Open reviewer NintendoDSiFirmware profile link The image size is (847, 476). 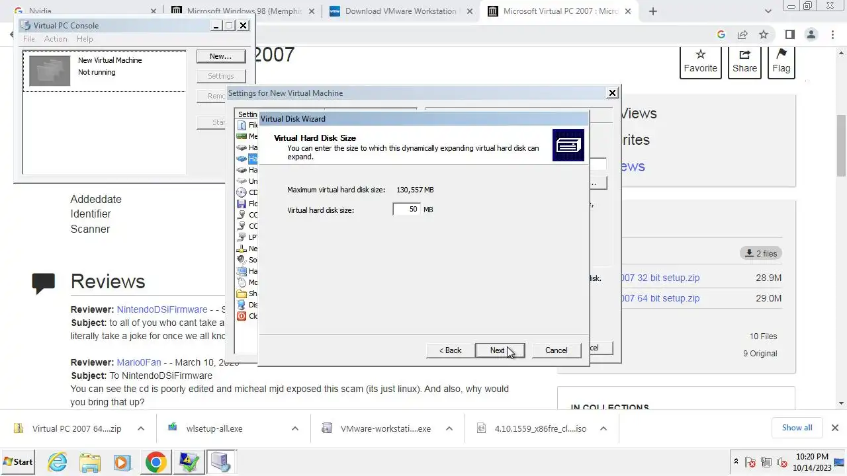point(162,309)
